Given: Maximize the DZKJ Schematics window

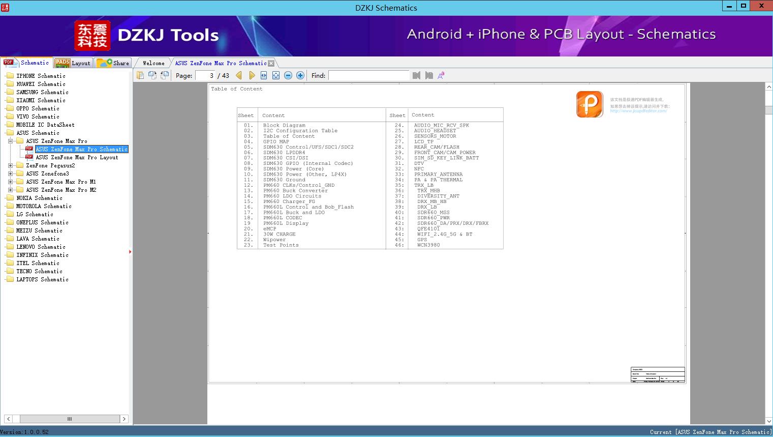Looking at the screenshot, I should coord(743,6).
